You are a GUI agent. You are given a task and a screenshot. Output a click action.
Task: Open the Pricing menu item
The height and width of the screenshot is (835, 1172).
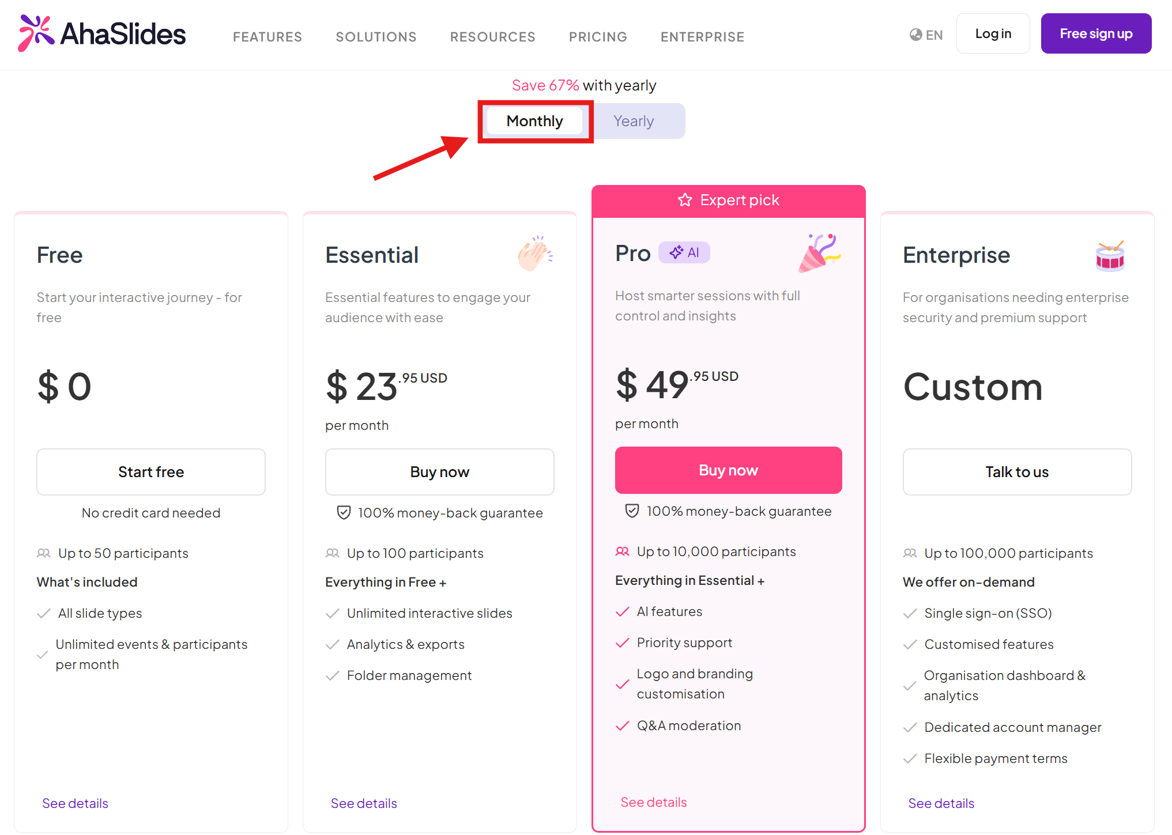(598, 37)
